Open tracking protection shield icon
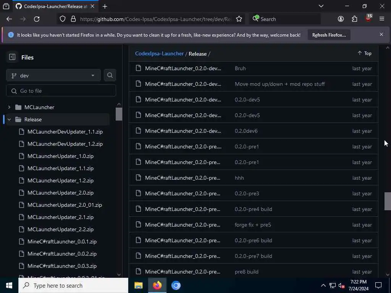This screenshot has height=293, width=391. point(63,19)
